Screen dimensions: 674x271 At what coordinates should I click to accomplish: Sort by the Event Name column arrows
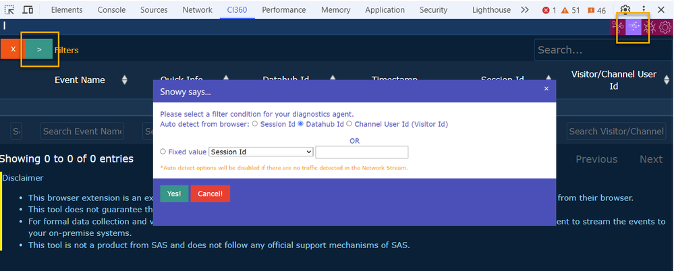pyautogui.click(x=124, y=80)
